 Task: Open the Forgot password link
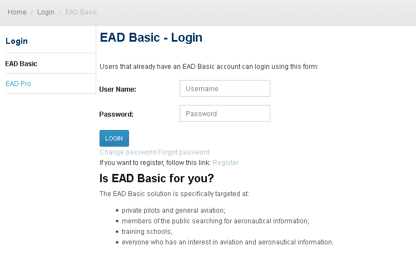184,152
